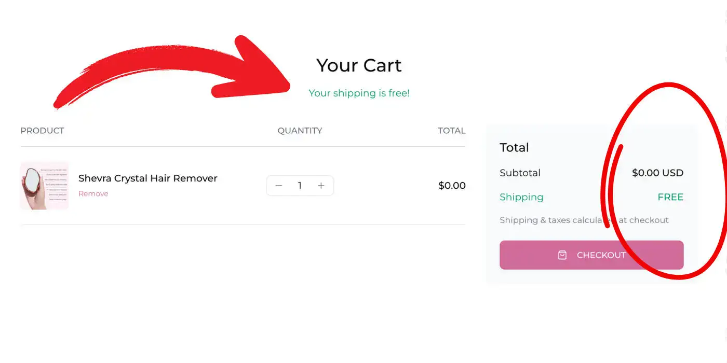This screenshot has height=363, width=727.
Task: Click the QUANTITY column header
Action: [300, 131]
